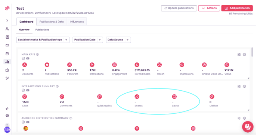Open the help chat bubble button

pyautogui.click(x=248, y=127)
